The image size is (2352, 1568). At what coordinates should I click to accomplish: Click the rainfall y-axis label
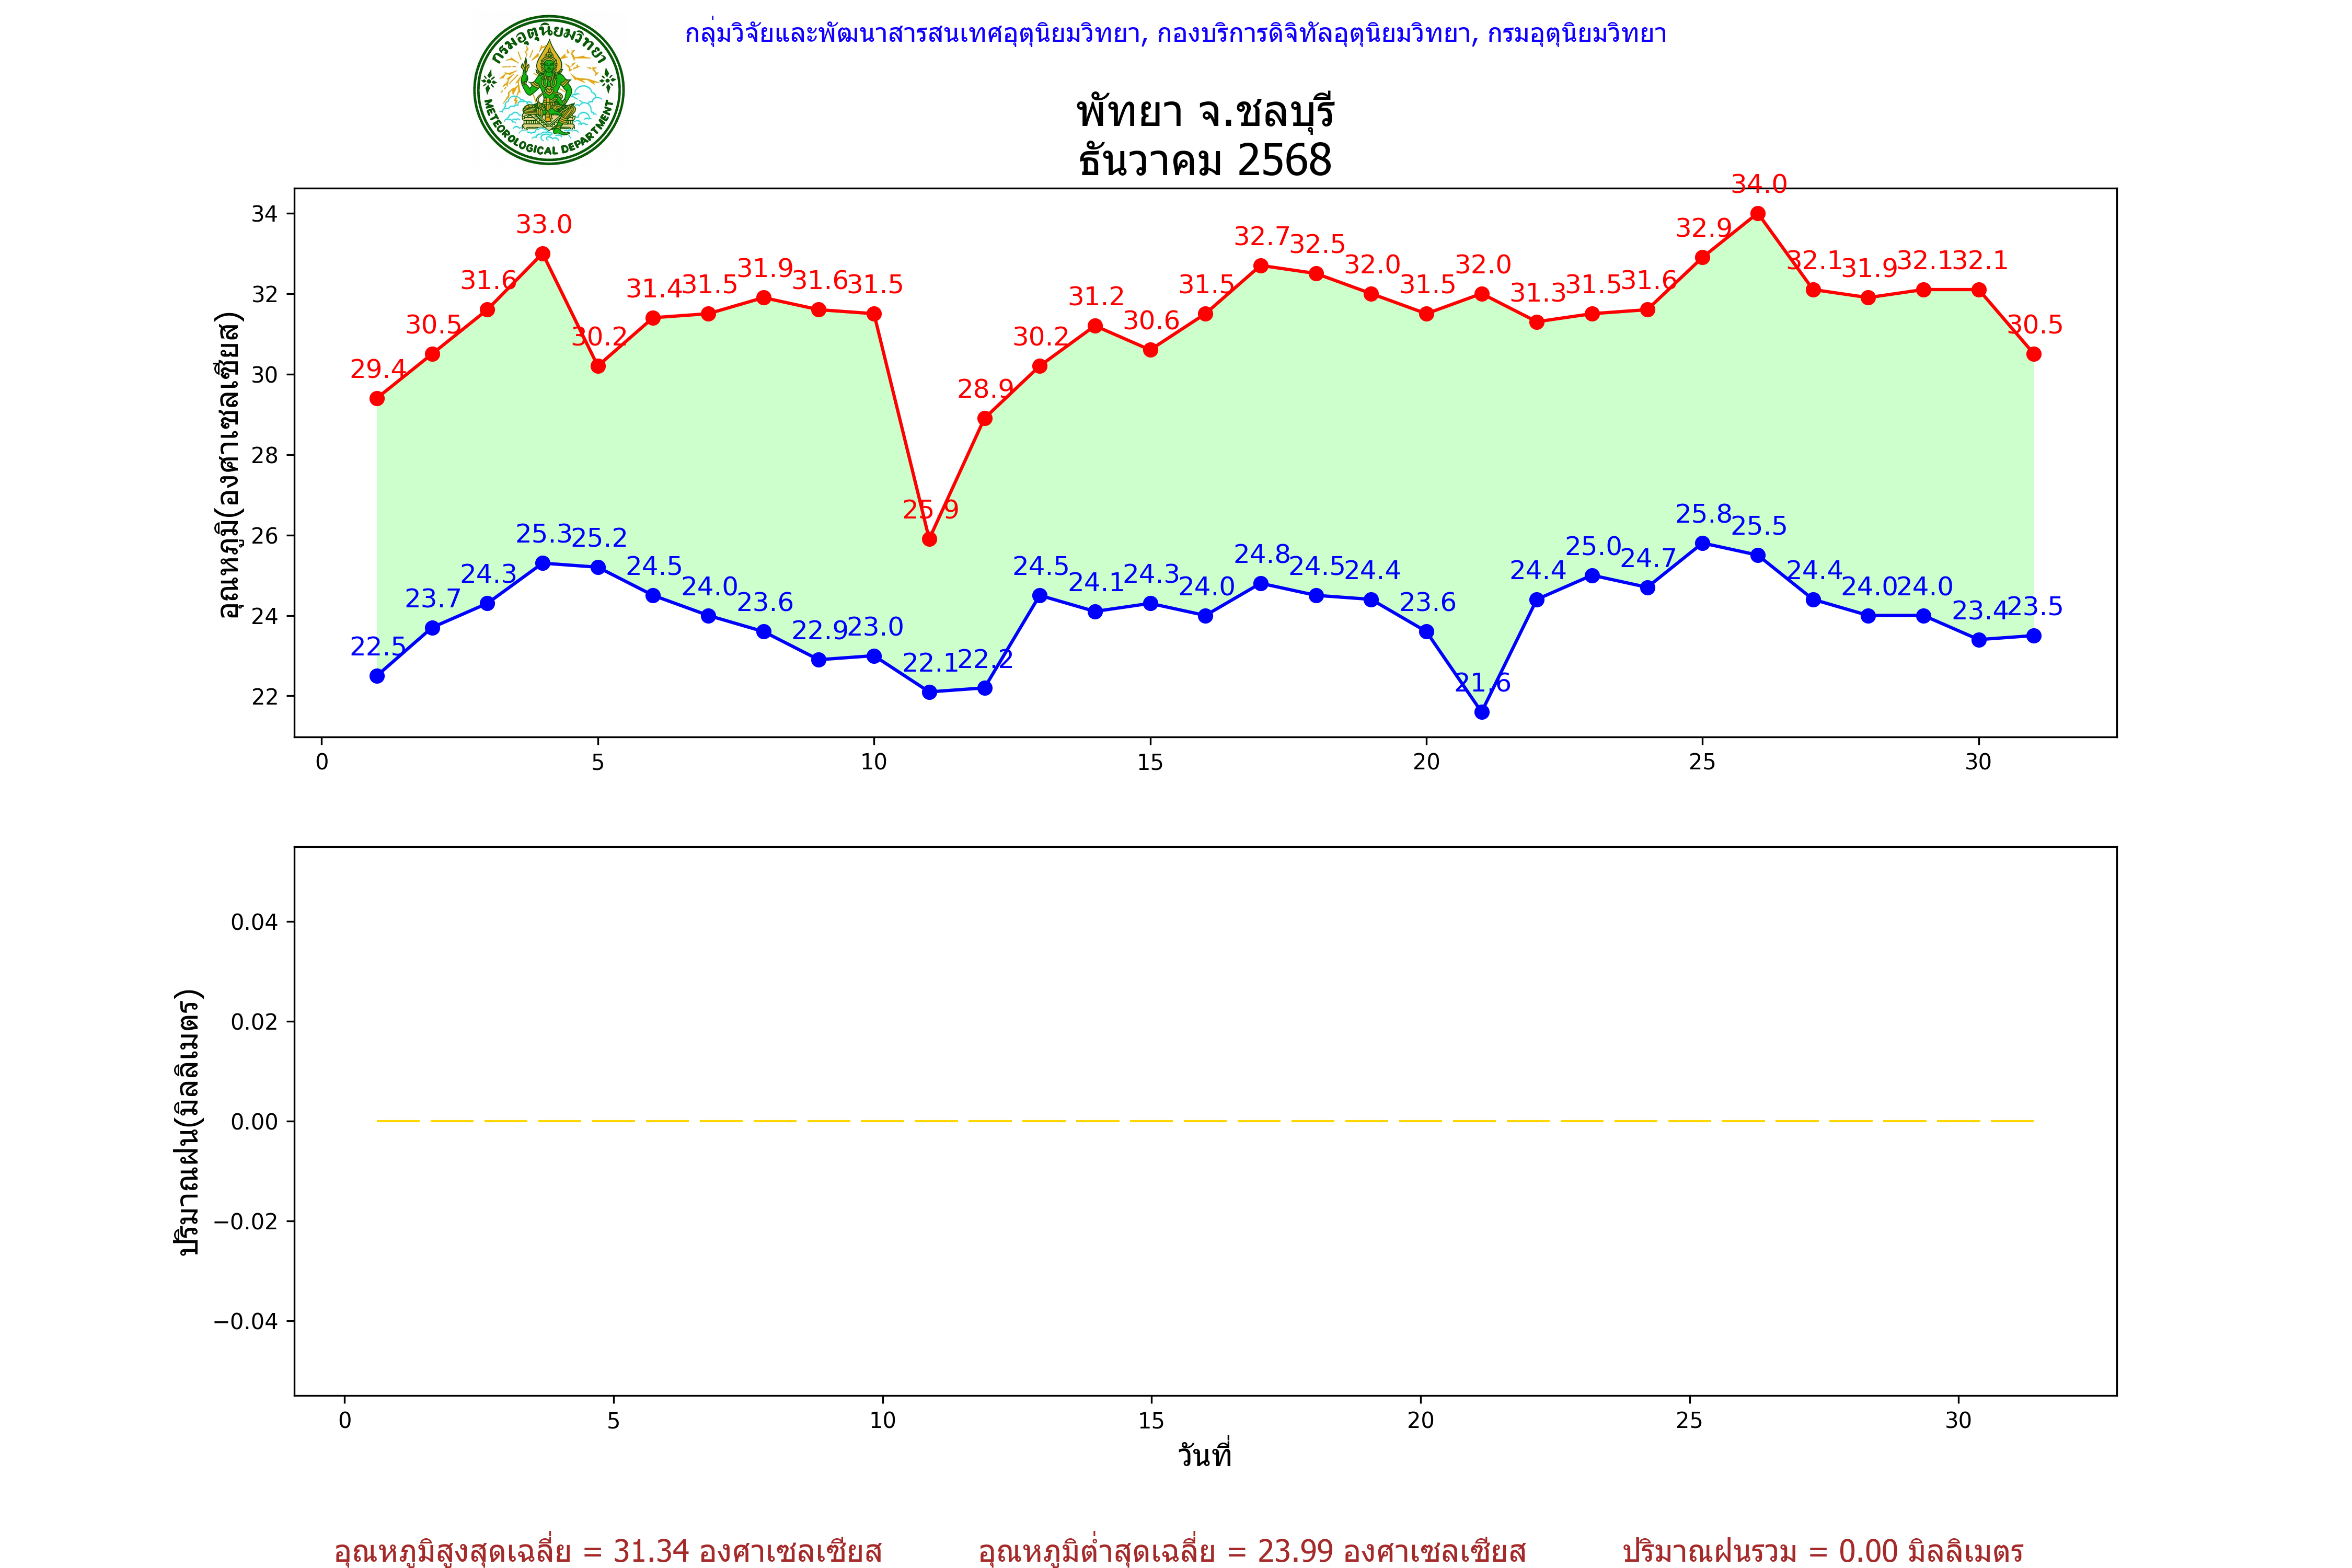tap(188, 1122)
